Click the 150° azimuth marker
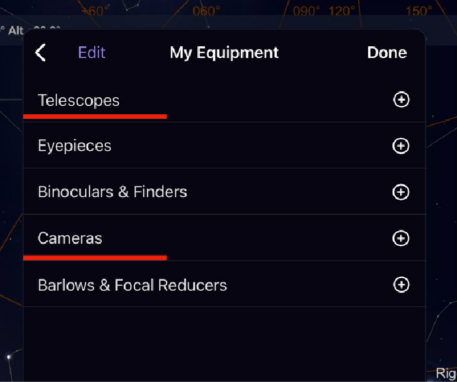Image resolution: width=457 pixels, height=382 pixels. point(419,11)
